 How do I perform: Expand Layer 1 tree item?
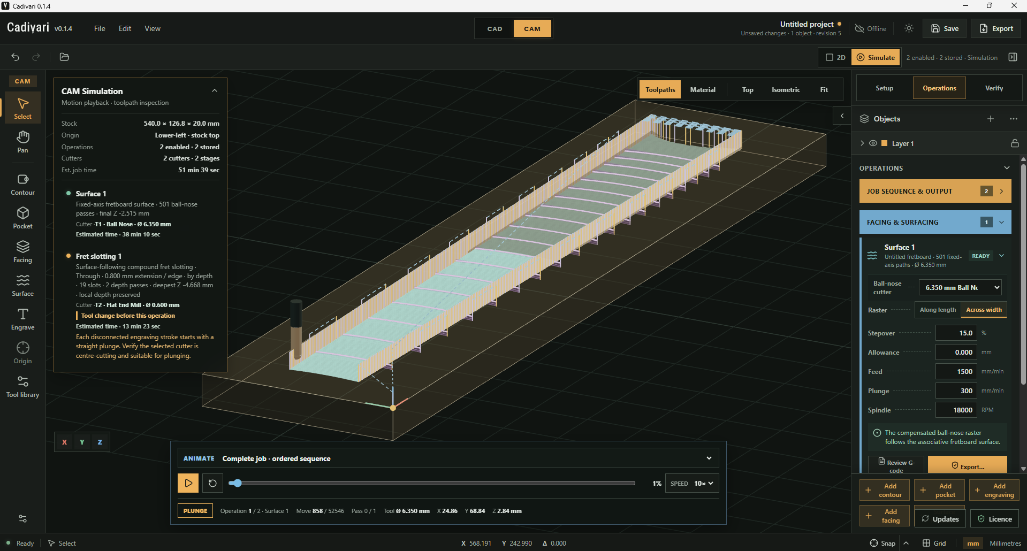(862, 143)
